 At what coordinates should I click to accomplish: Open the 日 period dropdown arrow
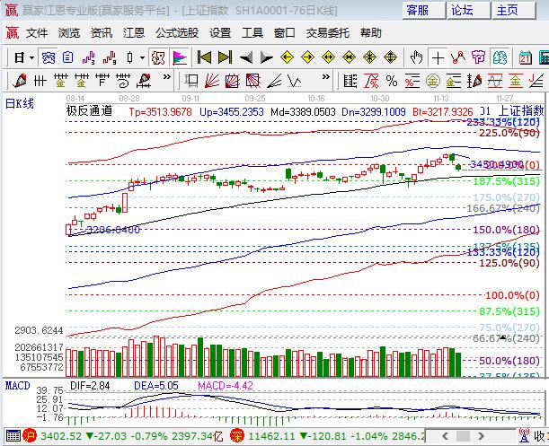[x=31, y=57]
